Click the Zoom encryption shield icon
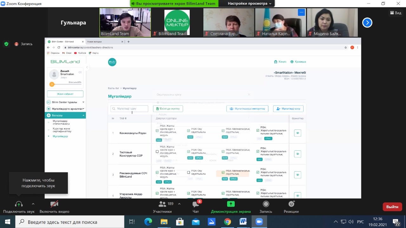This screenshot has height=228, width=406. tap(6, 44)
